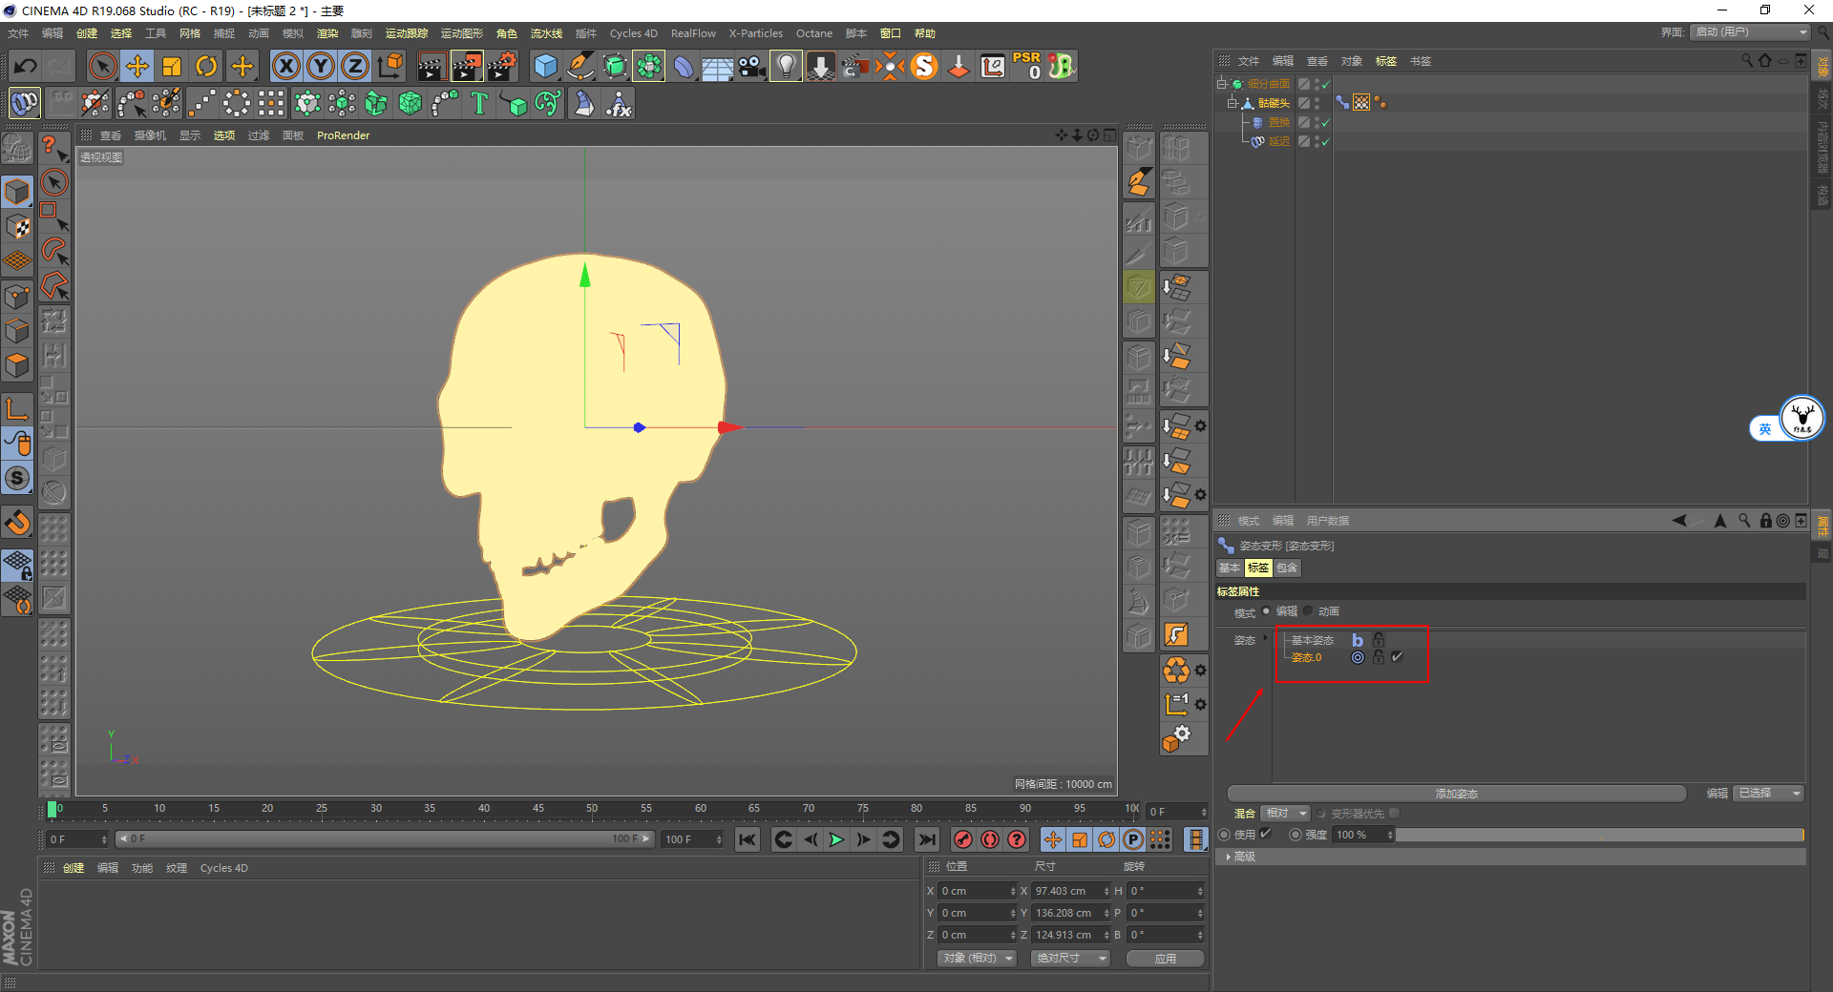The width and height of the screenshot is (1833, 992).
Task: Collapse the 细分曲面 tree node
Action: 1221,84
